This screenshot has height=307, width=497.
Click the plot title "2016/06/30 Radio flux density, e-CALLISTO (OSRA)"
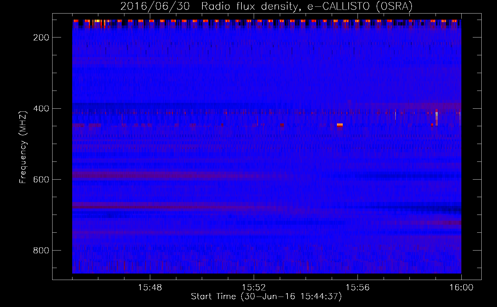tap(266, 6)
